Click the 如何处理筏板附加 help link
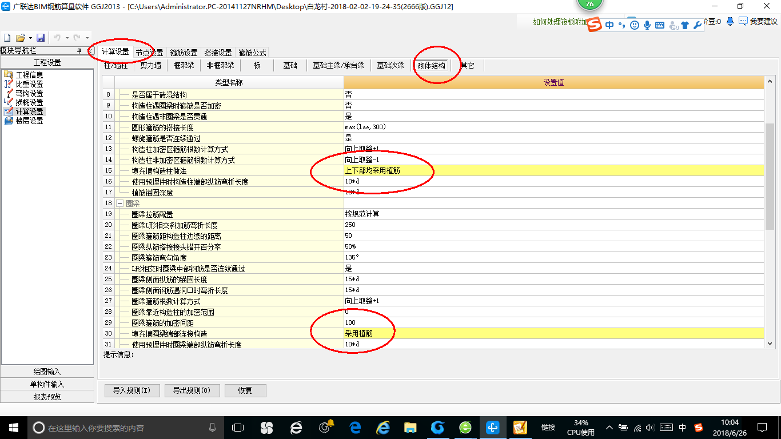Image resolution: width=781 pixels, height=439 pixels. point(560,22)
